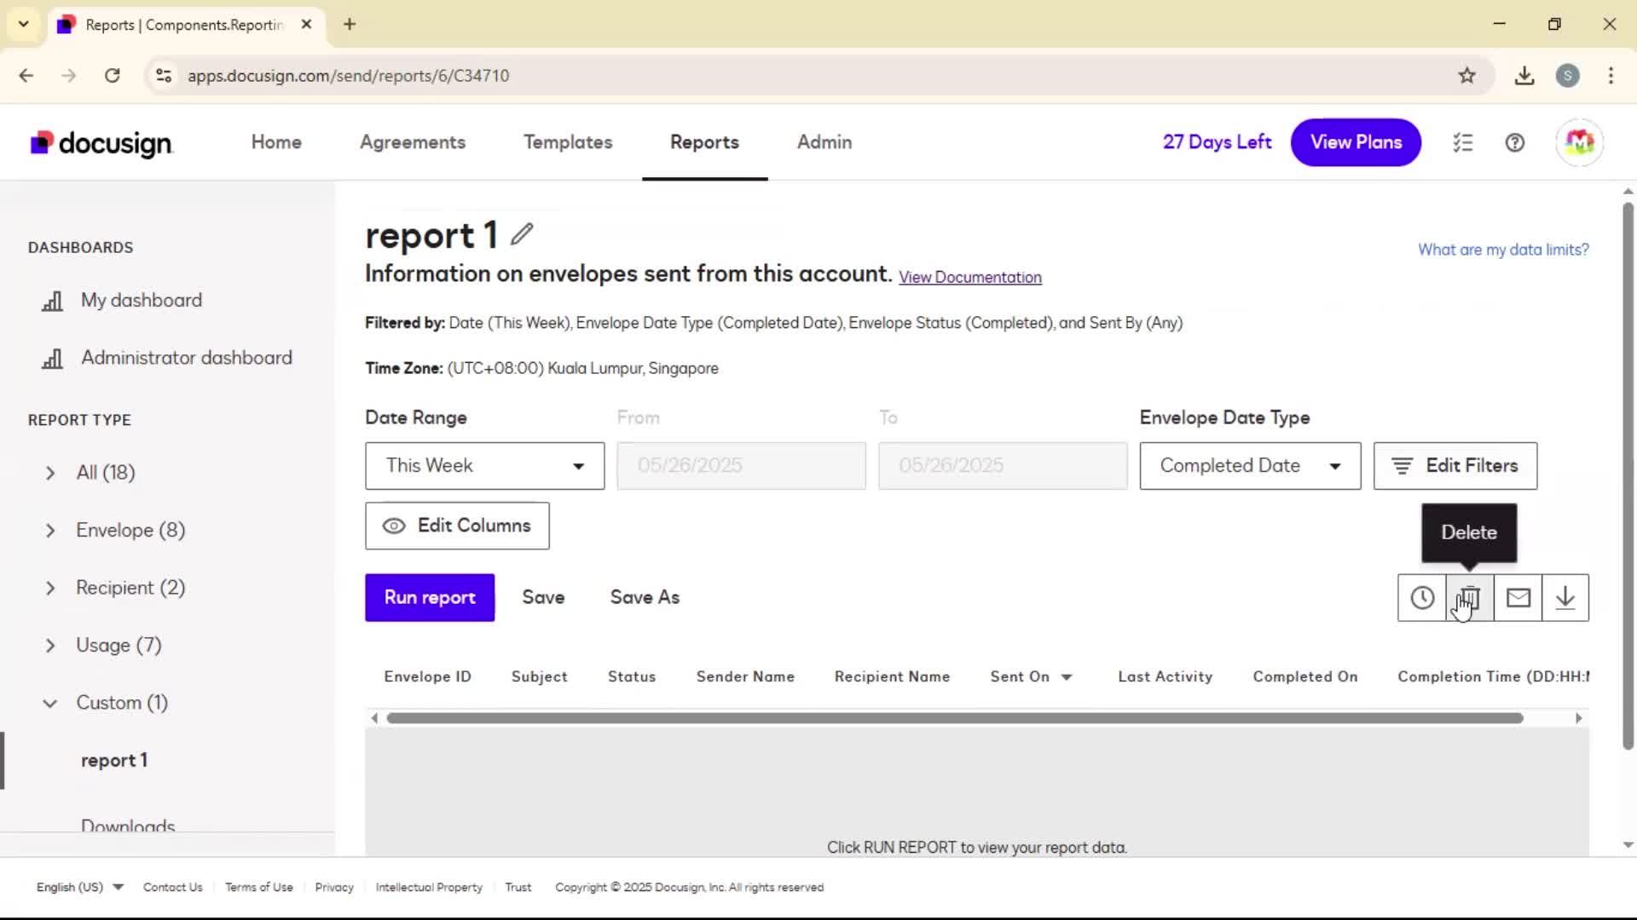This screenshot has height=920, width=1637.
Task: Expand the Recipient (2) report type
Action: 50,588
